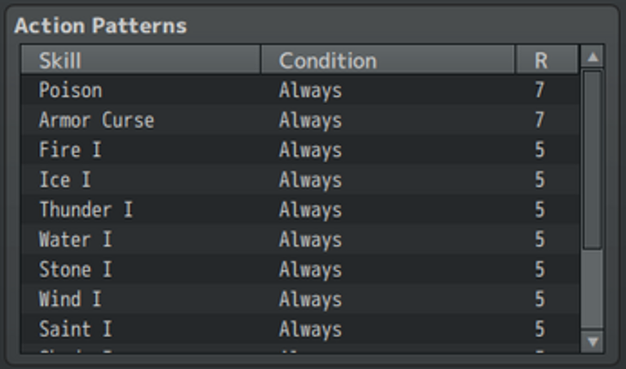Select the Armor Curse action row
Screen dimensions: 626x369
coord(300,119)
